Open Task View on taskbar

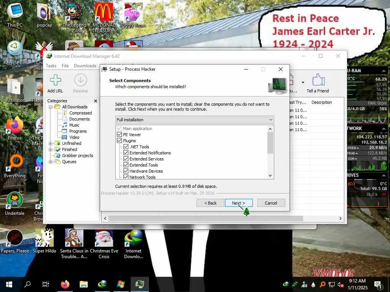pos(46,284)
